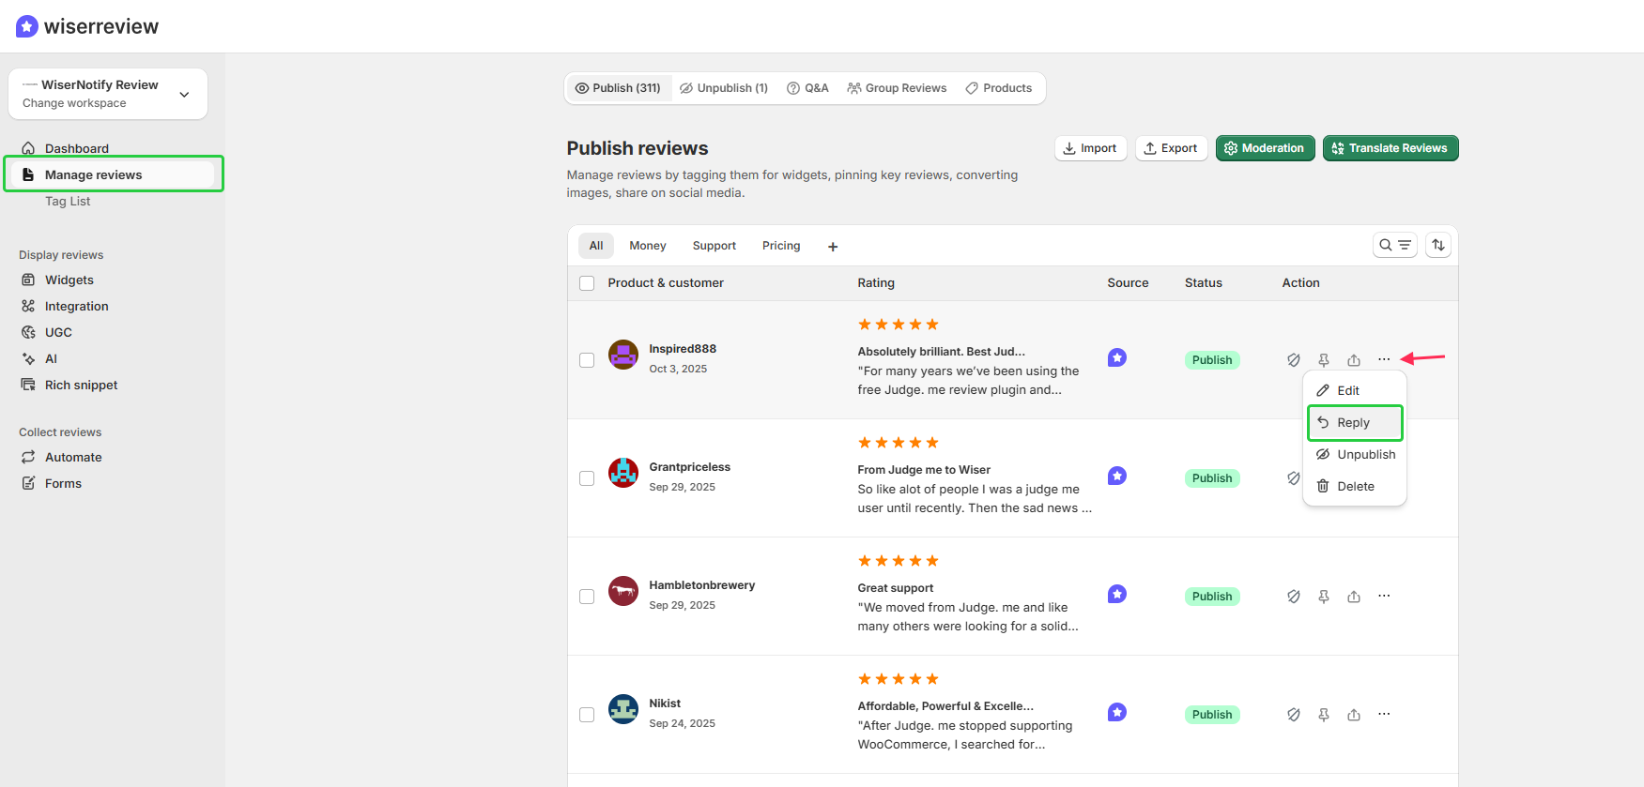This screenshot has width=1644, height=787.
Task: Switch to the Publish (311) tab
Action: coord(618,88)
